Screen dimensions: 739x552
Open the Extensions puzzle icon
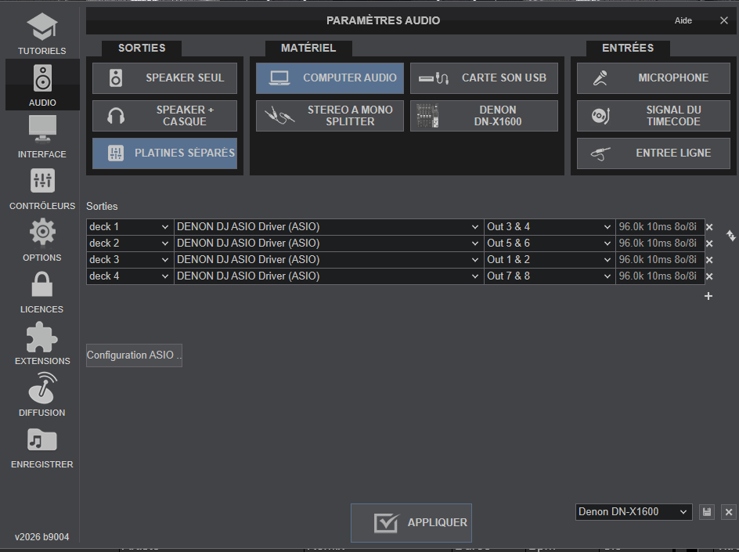click(x=41, y=343)
